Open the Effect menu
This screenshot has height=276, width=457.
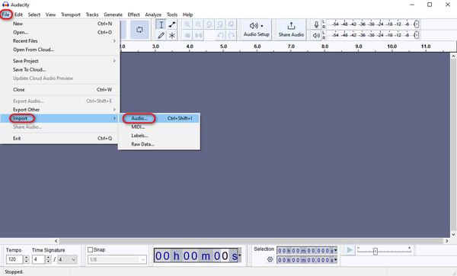pos(134,14)
